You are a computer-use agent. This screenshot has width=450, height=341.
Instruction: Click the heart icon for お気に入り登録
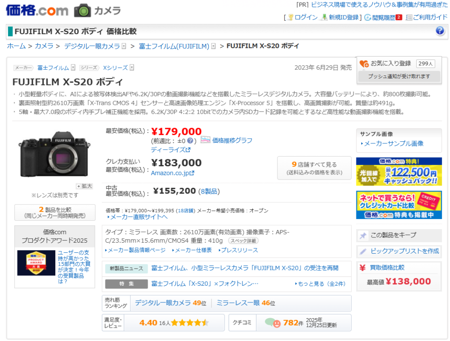coord(364,64)
